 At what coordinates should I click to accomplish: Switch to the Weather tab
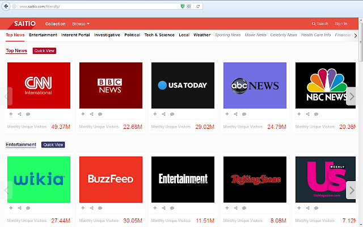click(202, 35)
